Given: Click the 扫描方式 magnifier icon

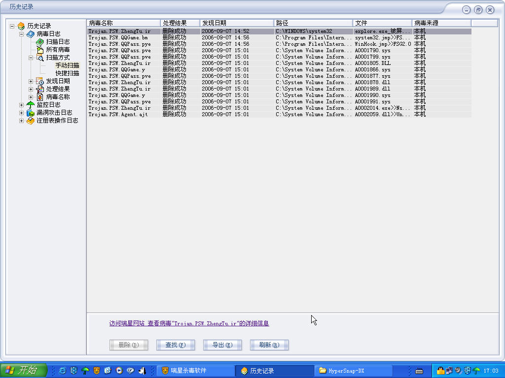Looking at the screenshot, I should pos(40,58).
